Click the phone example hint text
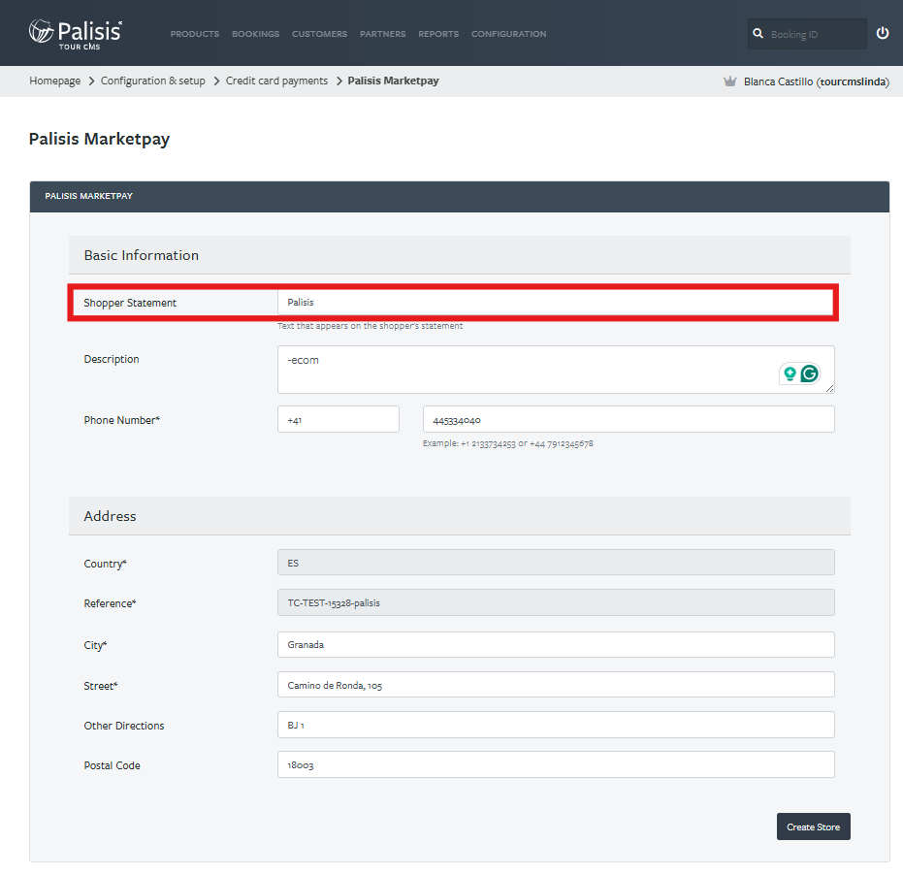903x875 pixels. coord(508,443)
